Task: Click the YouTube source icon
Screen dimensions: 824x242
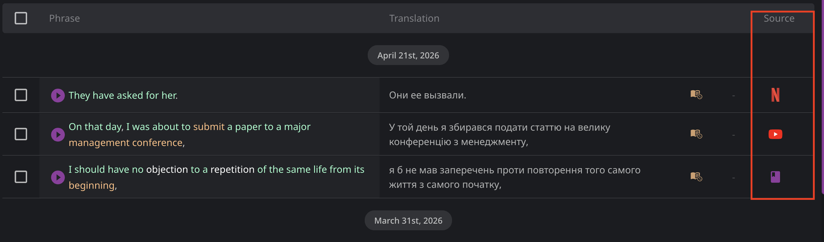Action: click(775, 134)
